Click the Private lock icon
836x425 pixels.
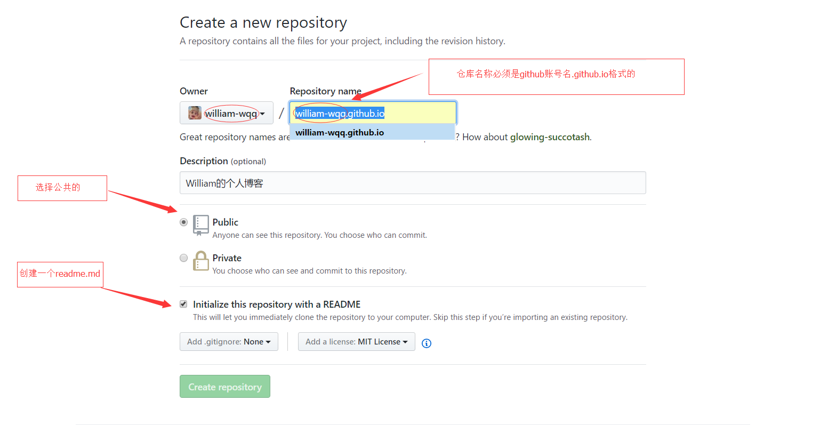[201, 261]
